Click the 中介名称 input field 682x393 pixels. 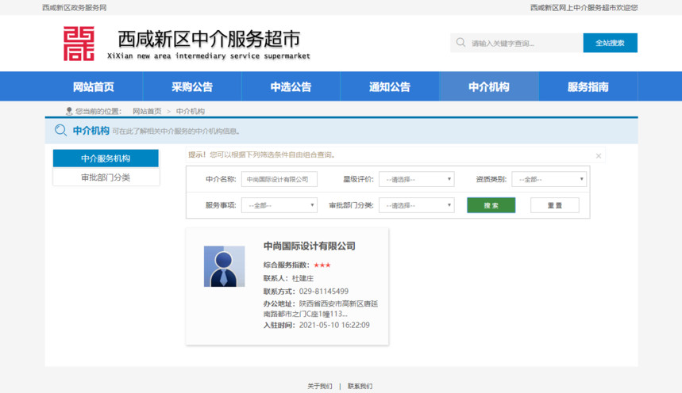(x=279, y=180)
